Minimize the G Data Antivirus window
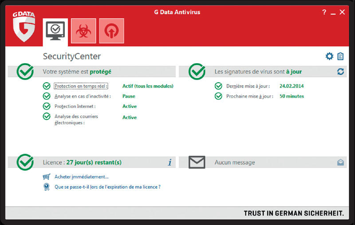 [333, 14]
